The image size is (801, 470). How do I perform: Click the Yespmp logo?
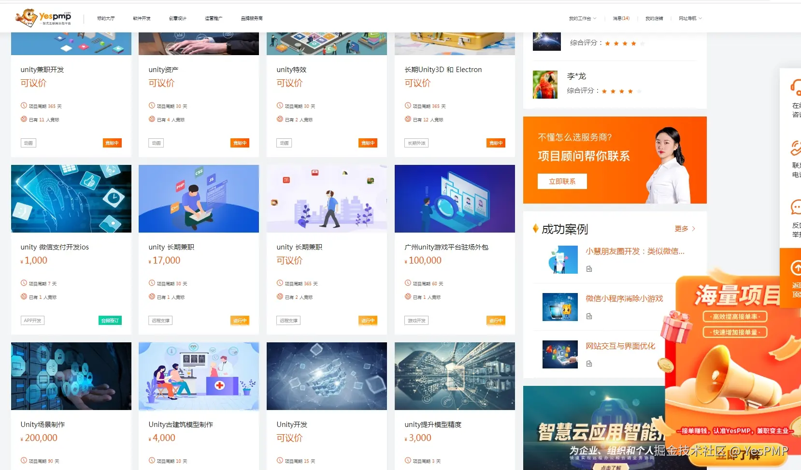pos(43,18)
